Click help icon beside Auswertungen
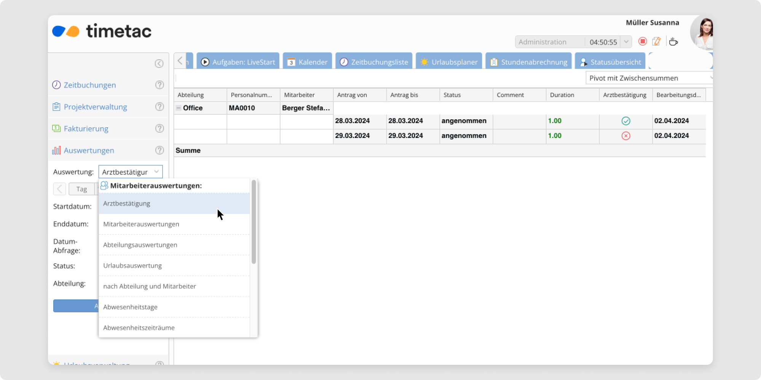This screenshot has height=380, width=761. click(x=159, y=150)
